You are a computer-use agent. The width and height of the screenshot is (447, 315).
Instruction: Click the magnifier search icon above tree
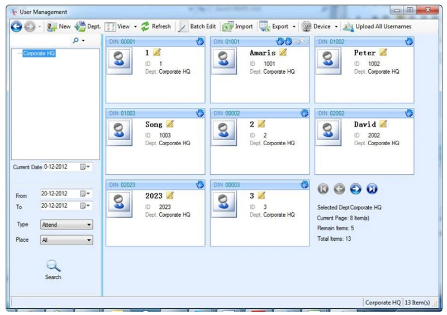pos(75,40)
